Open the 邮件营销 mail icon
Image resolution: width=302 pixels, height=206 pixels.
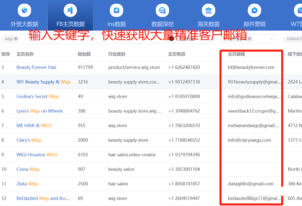255,10
